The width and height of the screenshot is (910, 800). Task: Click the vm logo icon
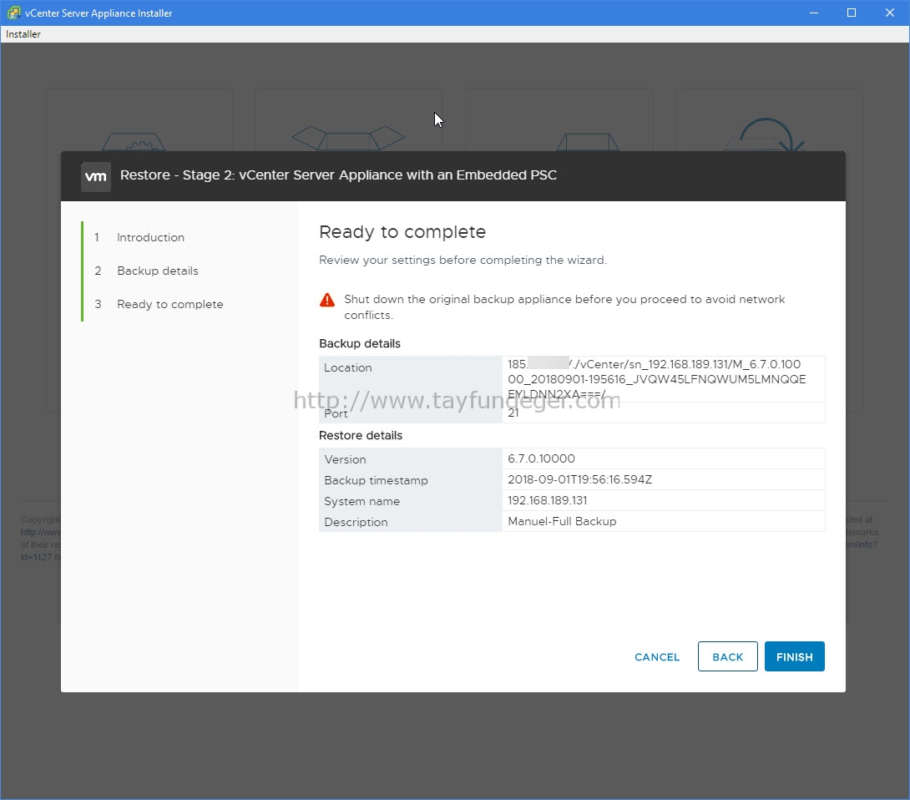96,176
